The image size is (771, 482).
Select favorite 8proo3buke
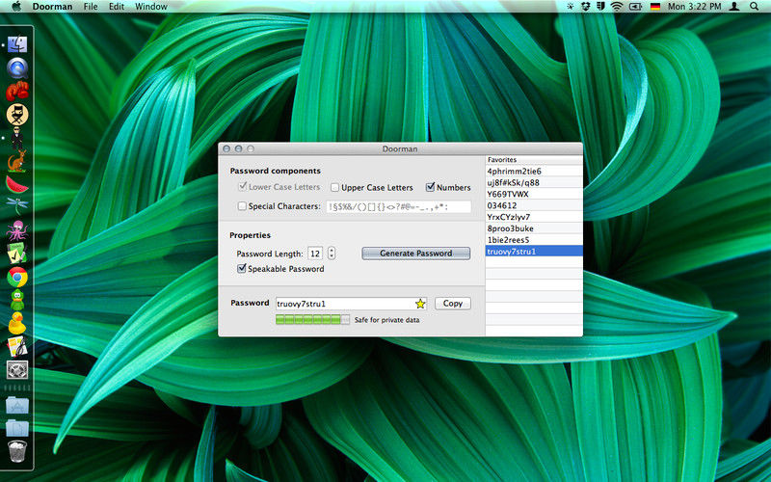coord(534,228)
